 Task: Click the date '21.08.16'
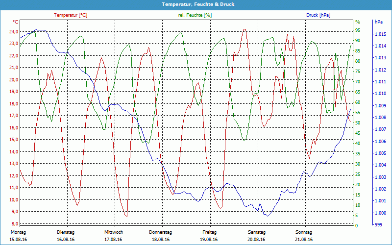click(304, 240)
